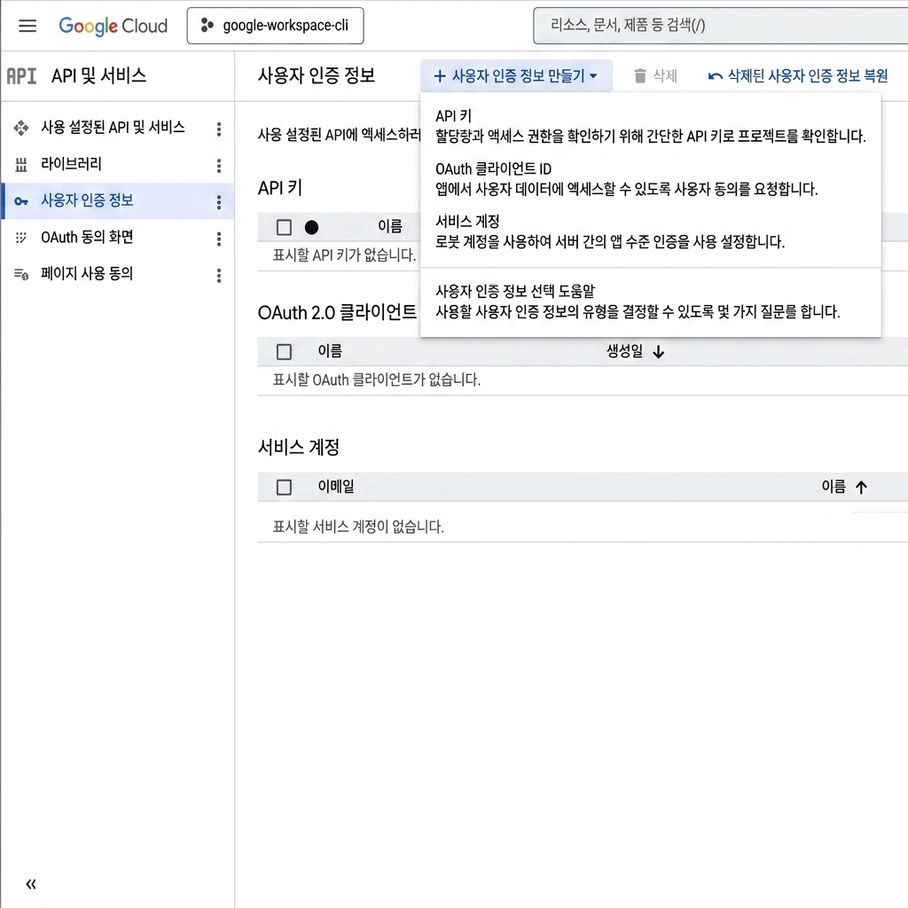The image size is (908, 908).
Task: Open more options for 사용자 인증 정보
Action: coord(219,202)
